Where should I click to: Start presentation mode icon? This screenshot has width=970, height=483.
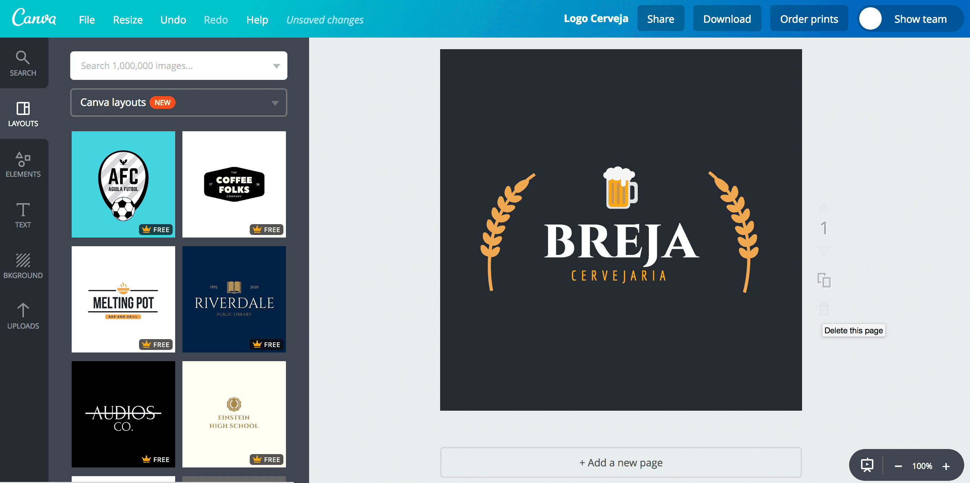(867, 465)
